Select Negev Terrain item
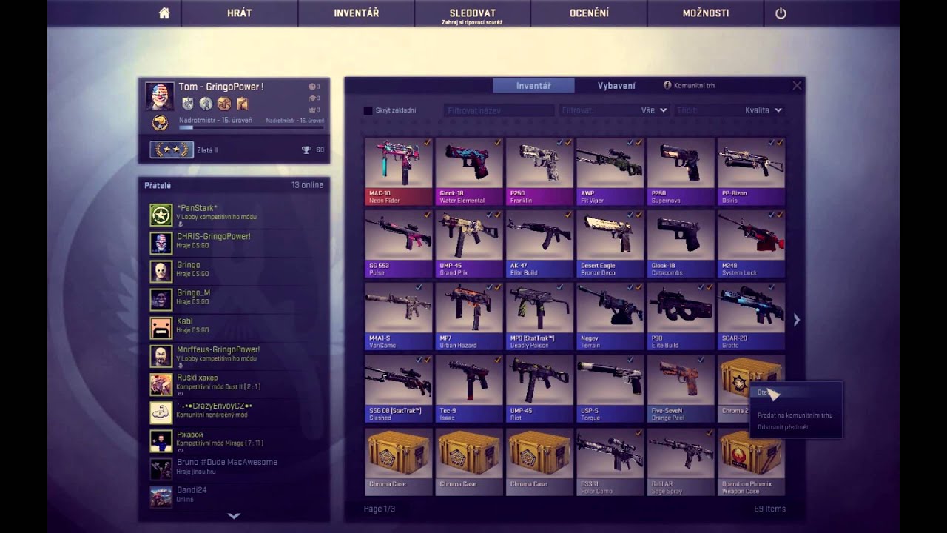The image size is (947, 533). click(610, 316)
